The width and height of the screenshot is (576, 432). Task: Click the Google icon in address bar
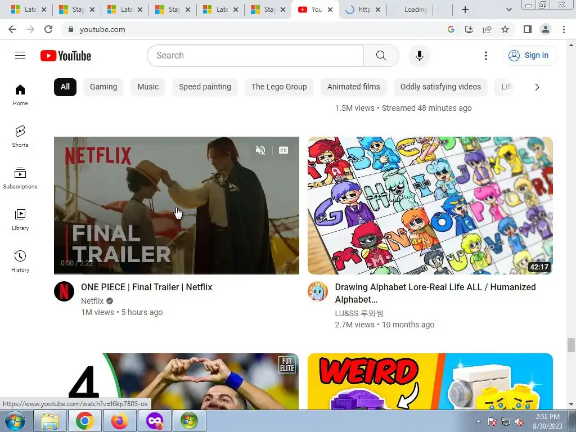pyautogui.click(x=451, y=29)
